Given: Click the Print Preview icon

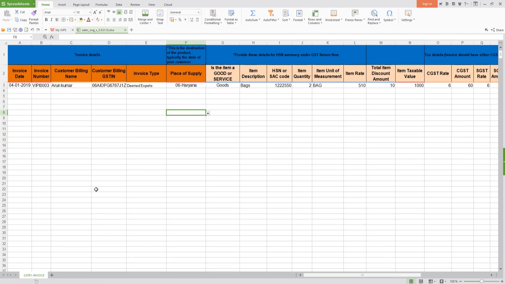Looking at the screenshot, I should (26, 30).
